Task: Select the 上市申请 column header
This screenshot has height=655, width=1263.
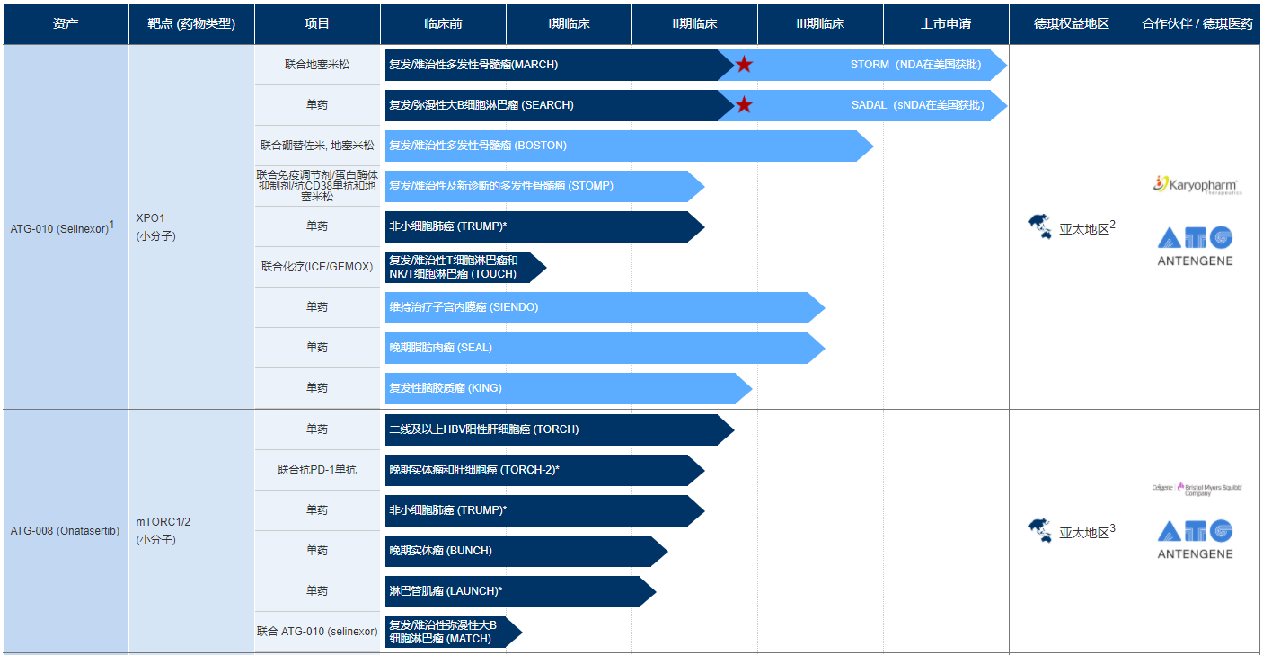Action: (x=946, y=24)
